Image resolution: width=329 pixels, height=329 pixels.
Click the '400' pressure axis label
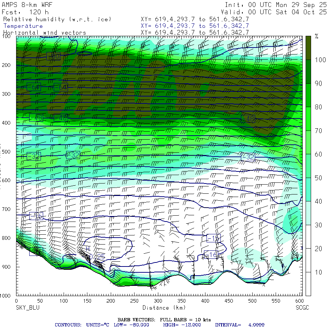pos(6,123)
